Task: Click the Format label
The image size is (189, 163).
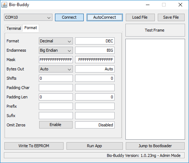Action: point(13,41)
